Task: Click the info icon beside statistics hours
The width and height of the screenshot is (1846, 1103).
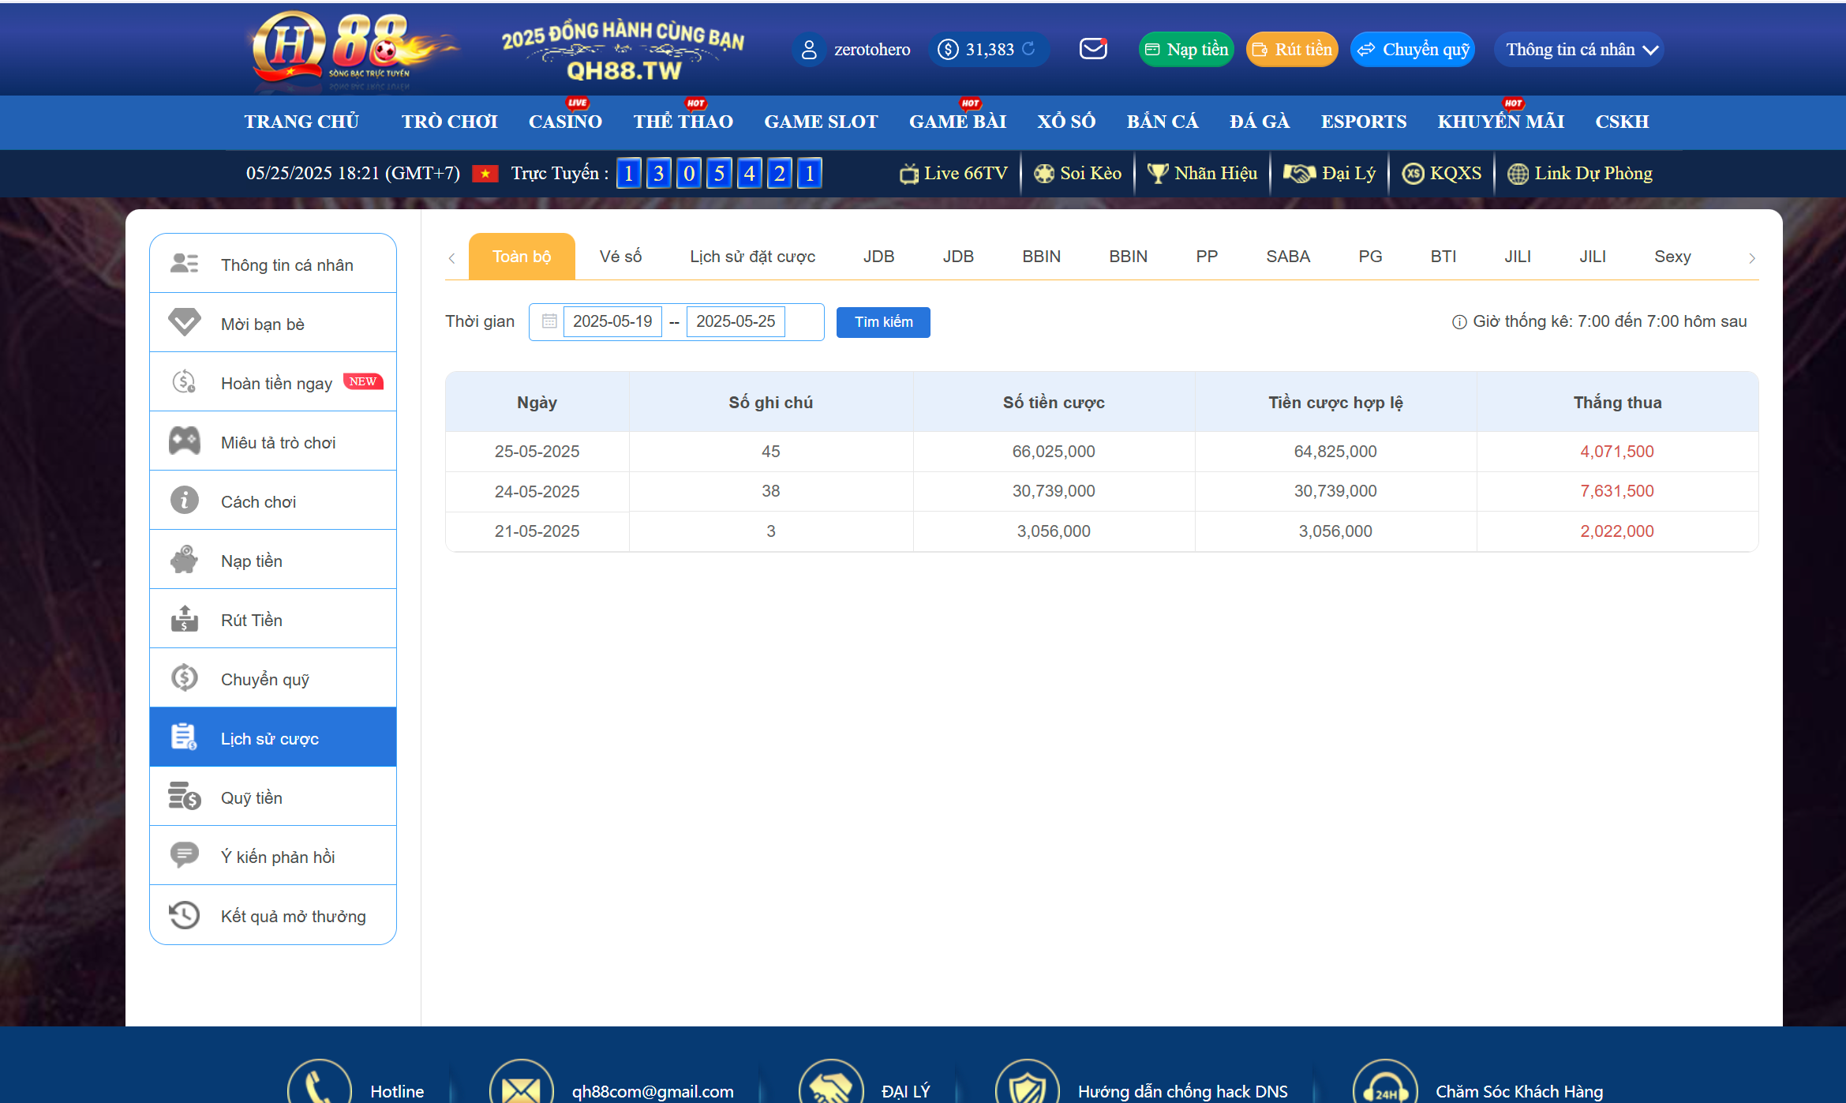Action: click(x=1459, y=322)
